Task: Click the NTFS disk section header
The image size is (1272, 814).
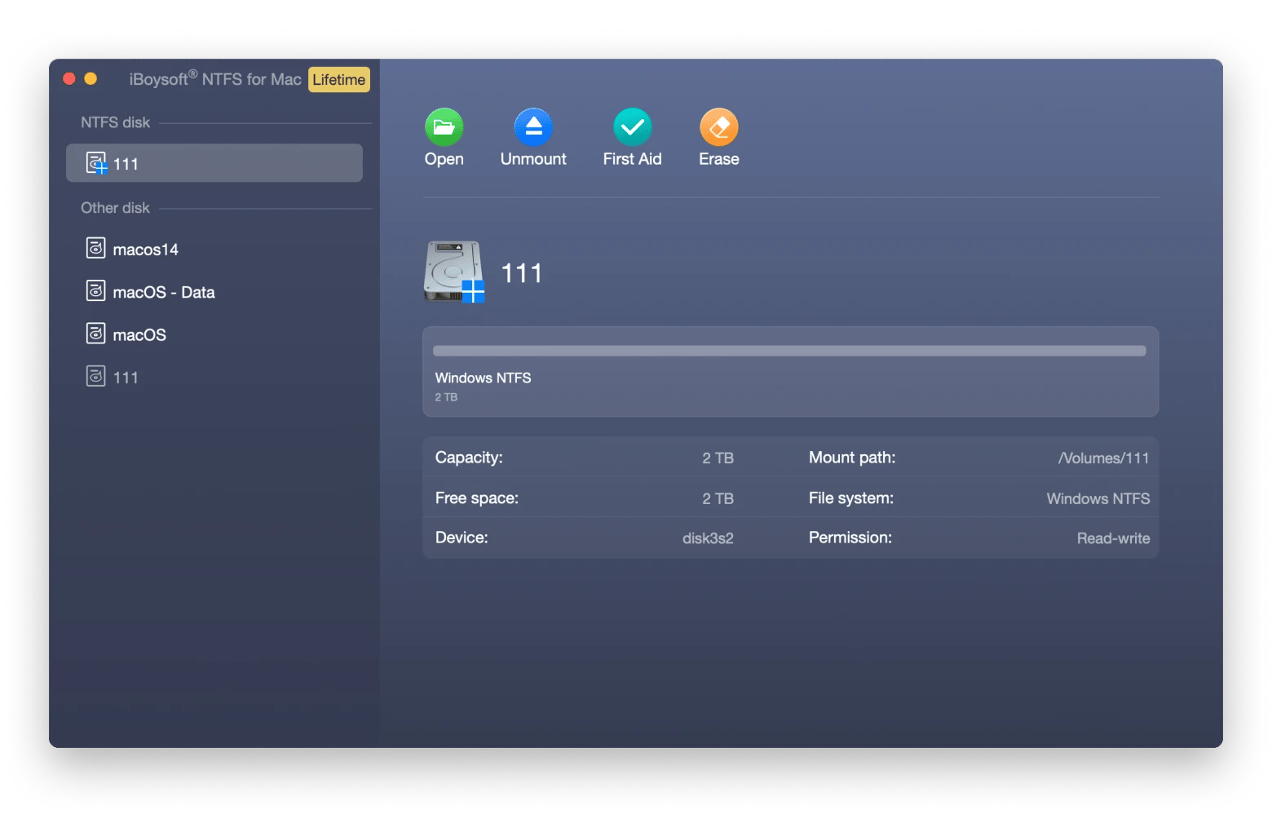Action: (115, 122)
